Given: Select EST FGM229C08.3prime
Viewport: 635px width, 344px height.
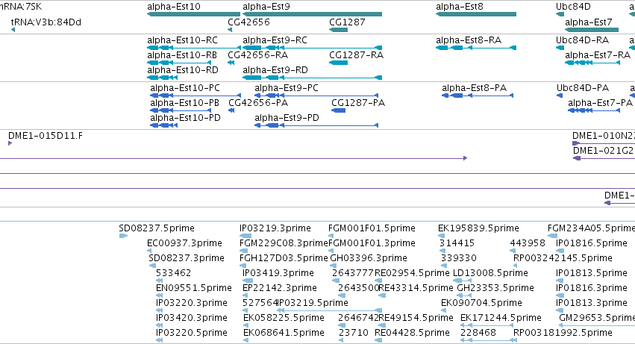Looking at the screenshot, I should (284, 243).
